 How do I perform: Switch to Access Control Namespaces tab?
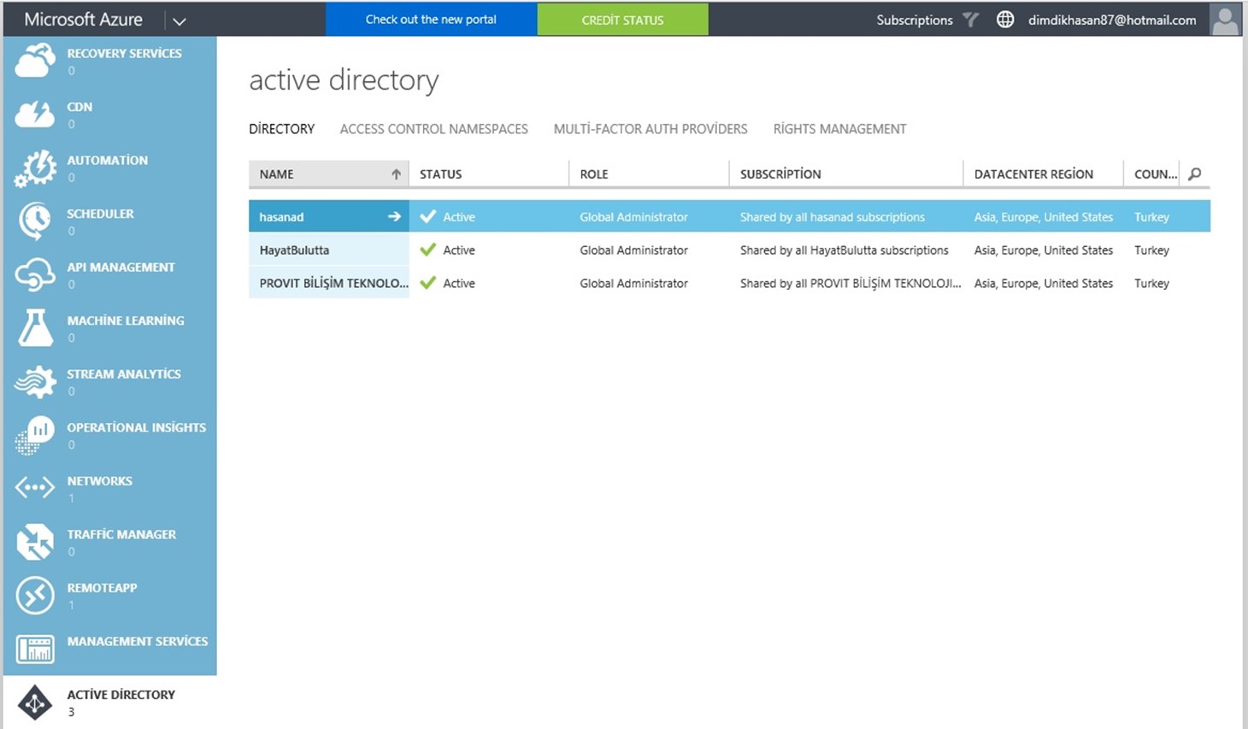(433, 129)
